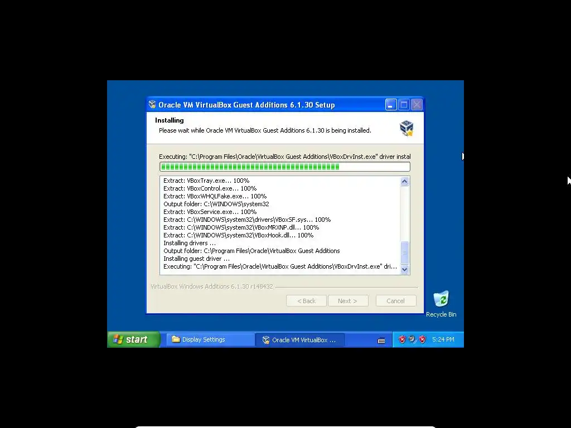Select log line with VBoxHook.dll
Image resolution: width=571 pixels, height=428 pixels.
[238, 236]
